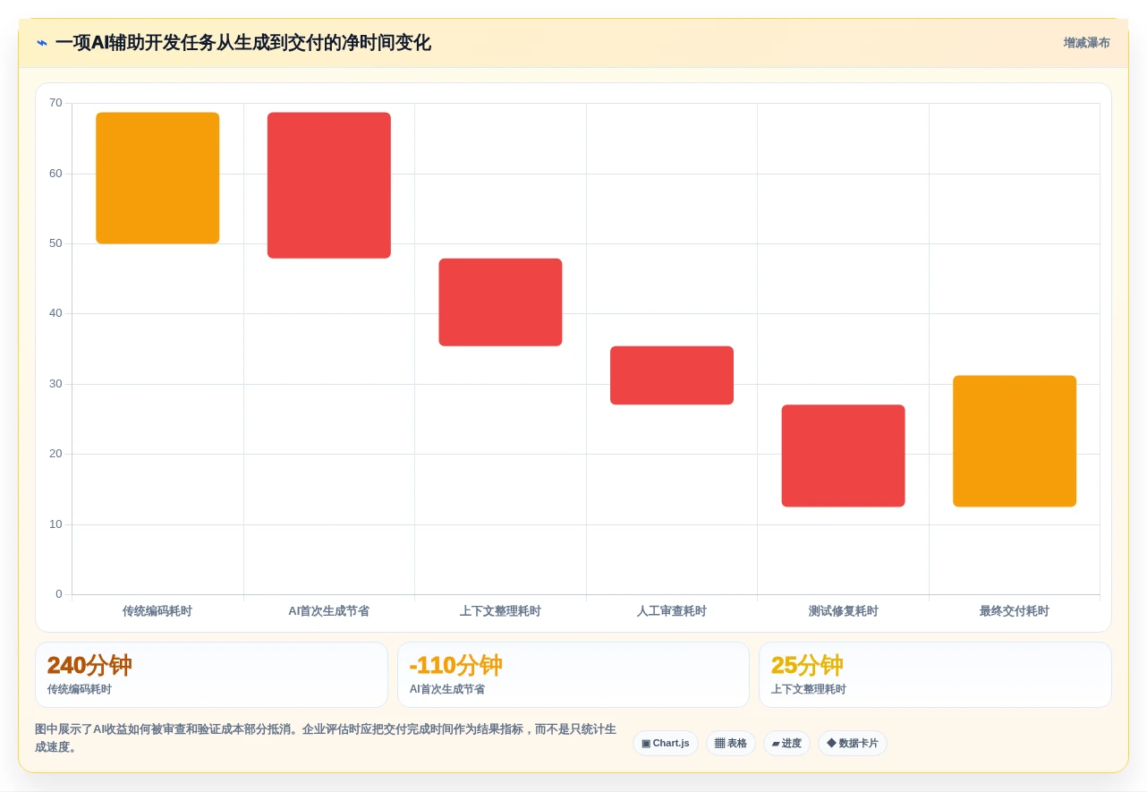The width and height of the screenshot is (1147, 792).
Task: Click the red 测试修复耗时 bar
Action: coord(843,456)
